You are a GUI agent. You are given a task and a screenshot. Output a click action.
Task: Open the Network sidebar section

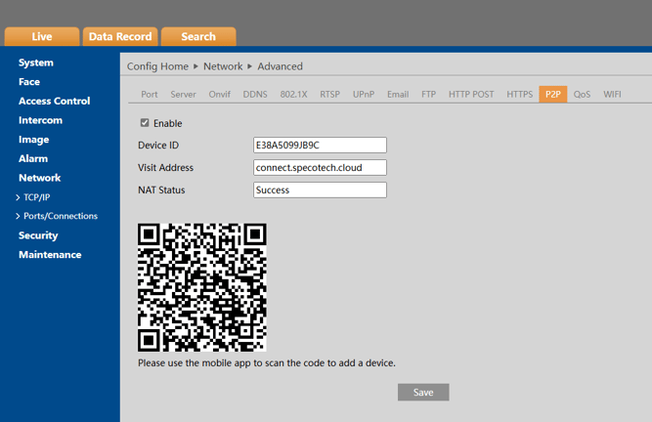click(x=39, y=178)
